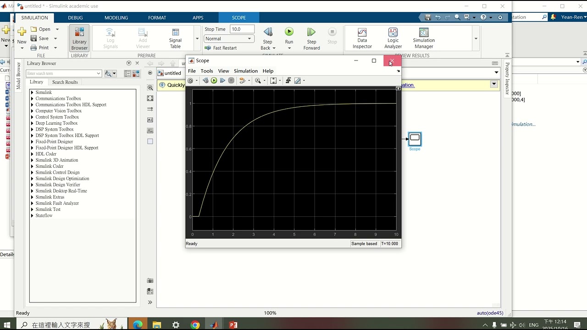Image resolution: width=587 pixels, height=330 pixels.
Task: Switch to the Search Results tab
Action: (x=65, y=82)
